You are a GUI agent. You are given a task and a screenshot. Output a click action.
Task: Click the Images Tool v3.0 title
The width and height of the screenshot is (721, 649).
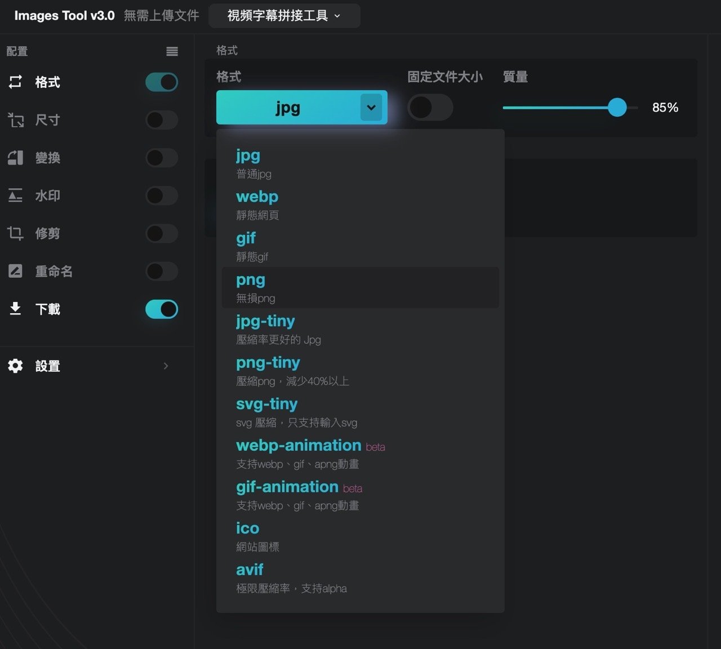tap(64, 16)
